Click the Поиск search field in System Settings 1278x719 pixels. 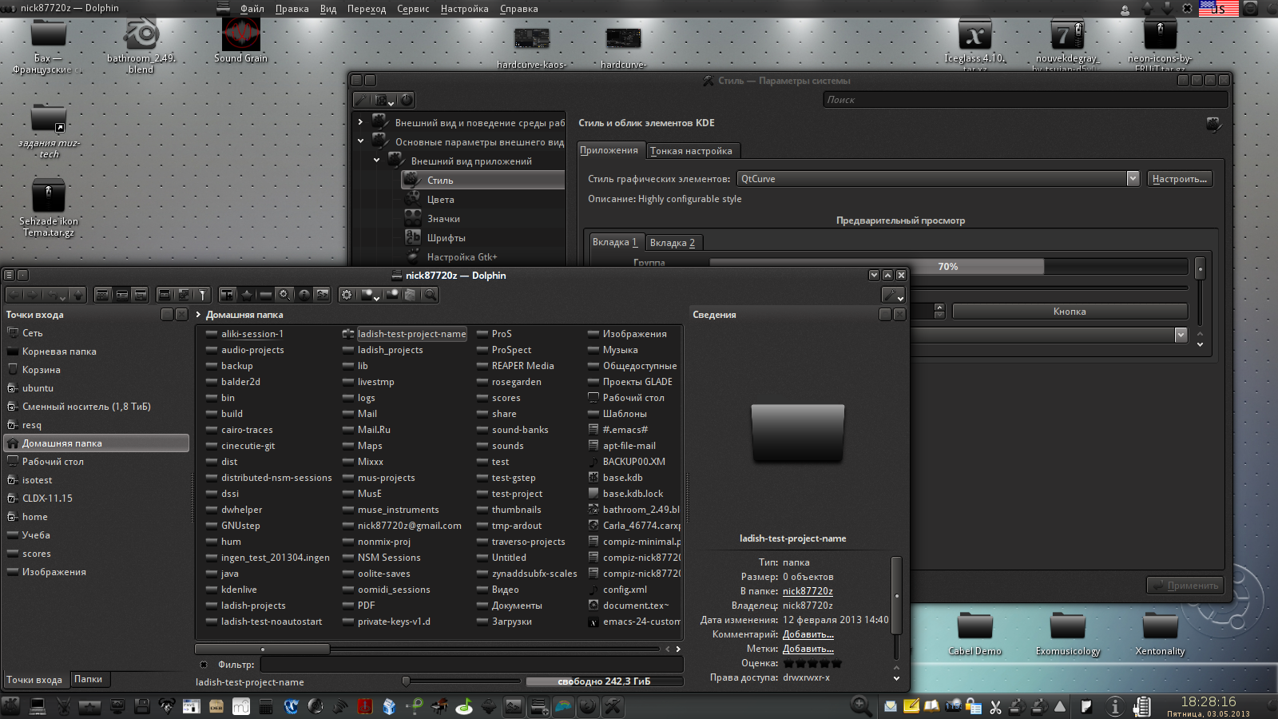click(x=1026, y=100)
